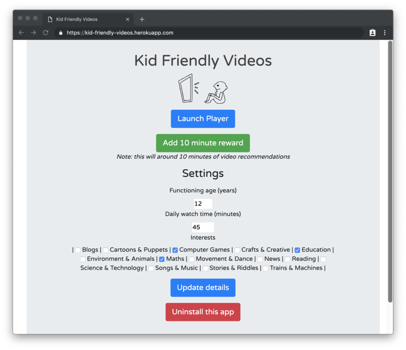Click the red Uninstall this app button
The image size is (406, 350).
pyautogui.click(x=203, y=312)
